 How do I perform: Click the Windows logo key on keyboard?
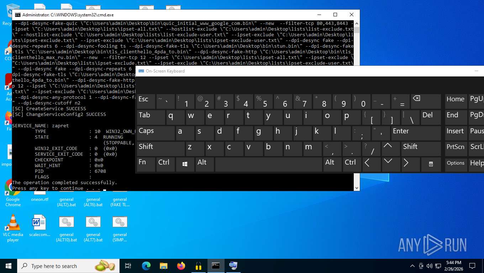click(185, 165)
